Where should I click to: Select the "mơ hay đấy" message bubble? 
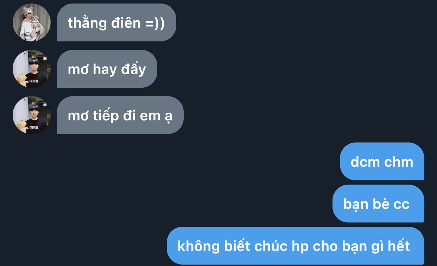pos(107,69)
